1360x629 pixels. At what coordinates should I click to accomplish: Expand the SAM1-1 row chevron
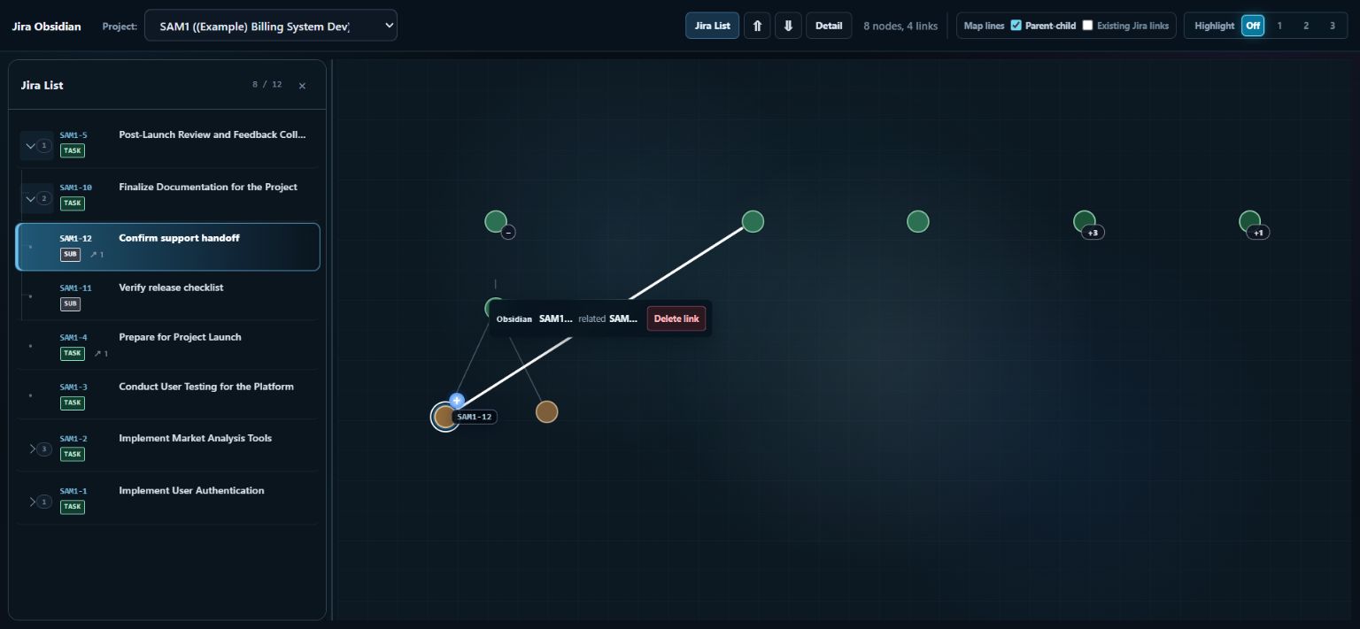[x=40, y=502]
